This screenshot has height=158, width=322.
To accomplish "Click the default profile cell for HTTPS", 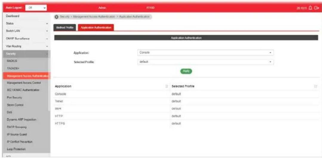I will [x=176, y=124].
